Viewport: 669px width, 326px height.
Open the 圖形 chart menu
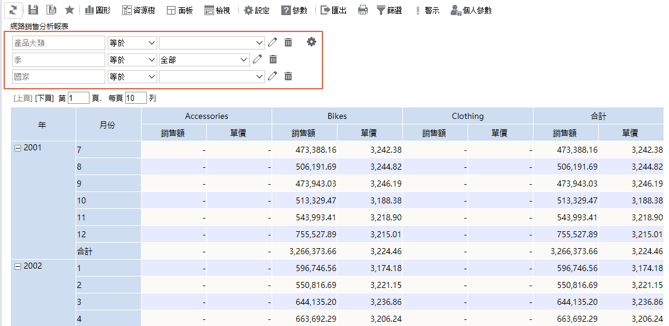coord(97,10)
